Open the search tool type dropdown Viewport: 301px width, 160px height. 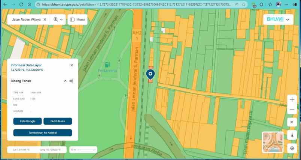(x=58, y=19)
